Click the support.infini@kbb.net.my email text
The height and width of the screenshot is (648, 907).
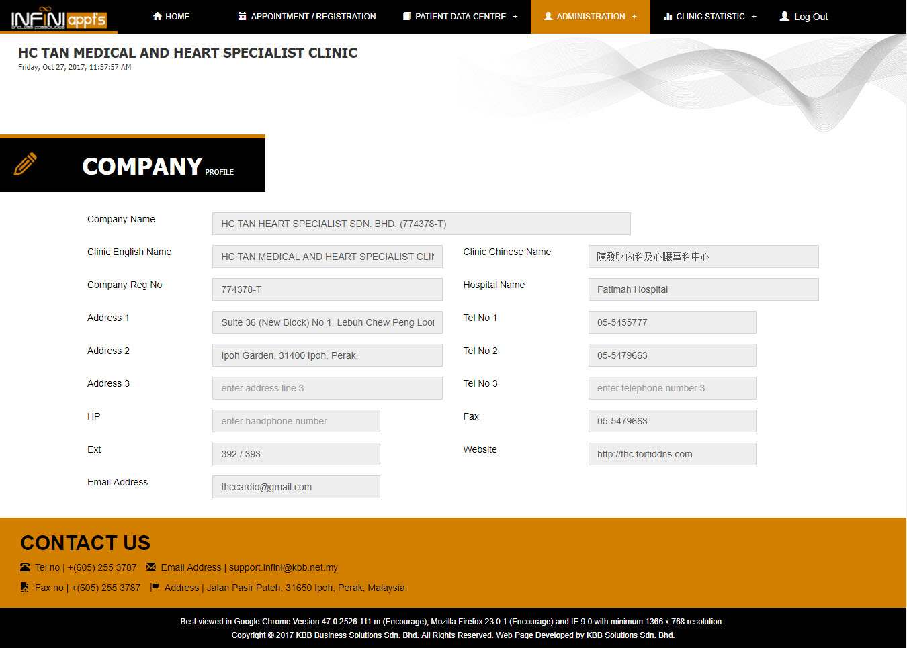[x=284, y=567]
